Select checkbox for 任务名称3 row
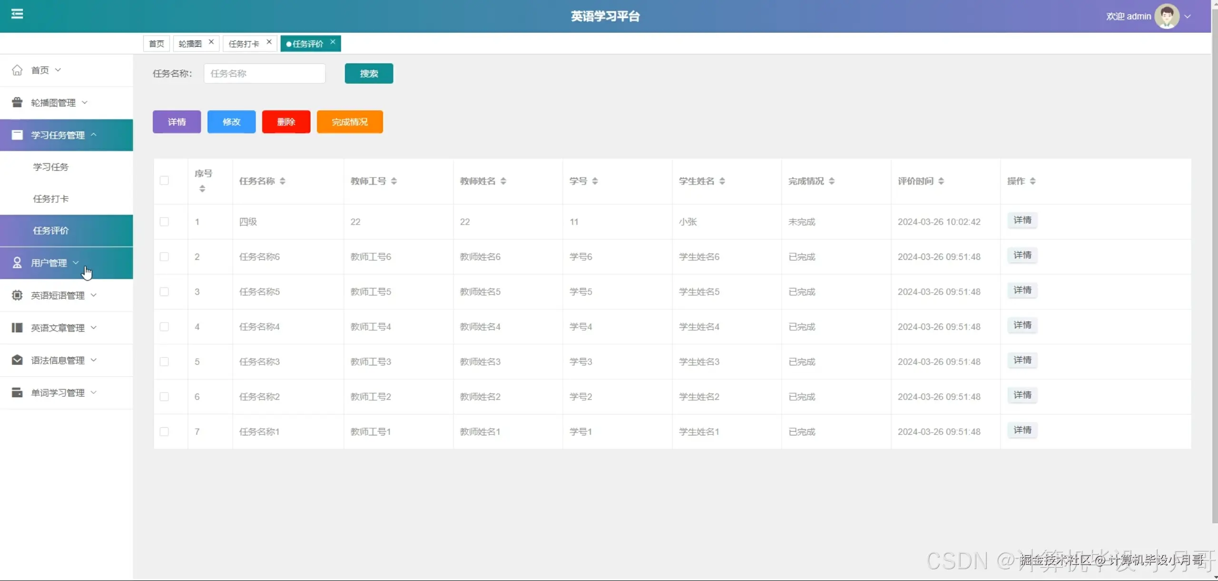The image size is (1218, 581). coord(164,362)
